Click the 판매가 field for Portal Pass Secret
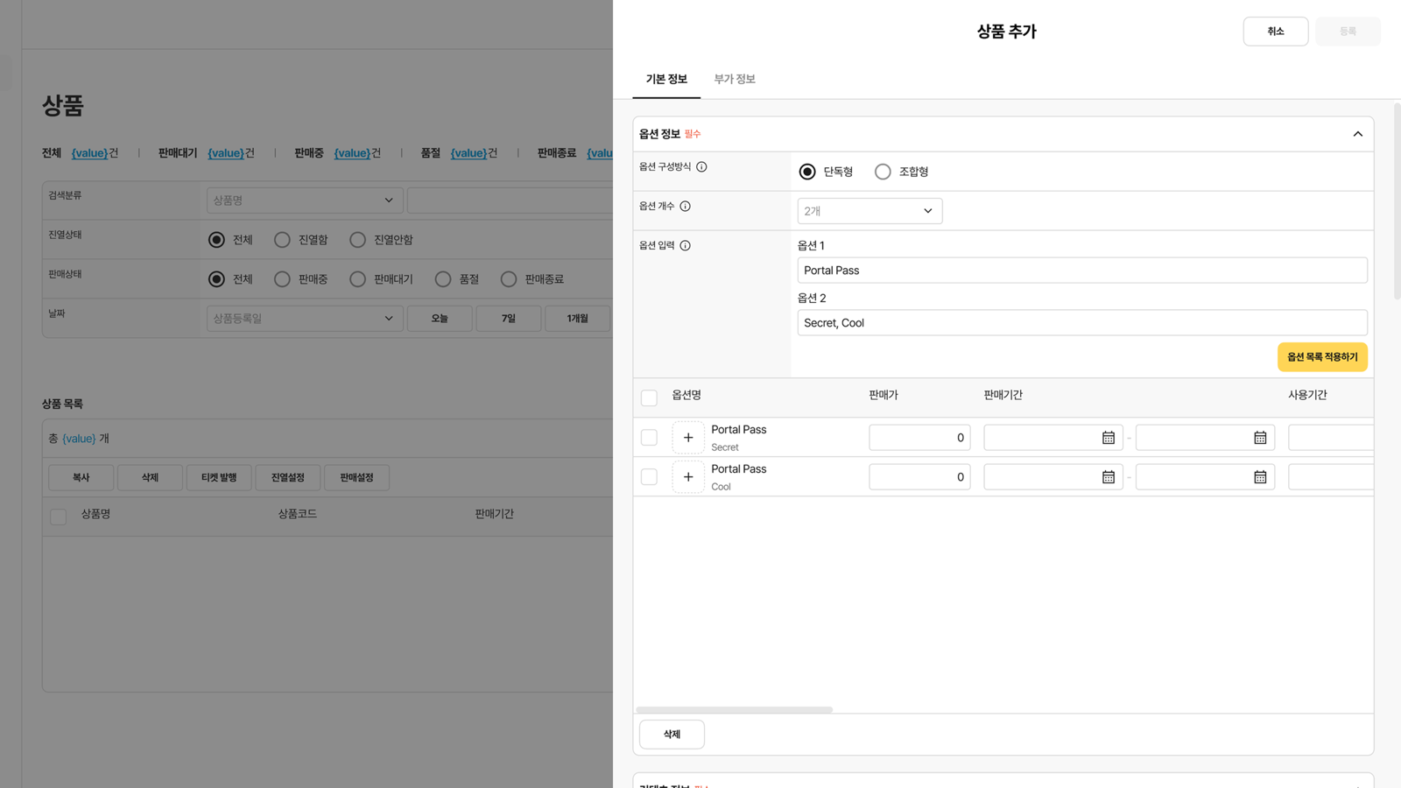1401x788 pixels. pyautogui.click(x=919, y=438)
